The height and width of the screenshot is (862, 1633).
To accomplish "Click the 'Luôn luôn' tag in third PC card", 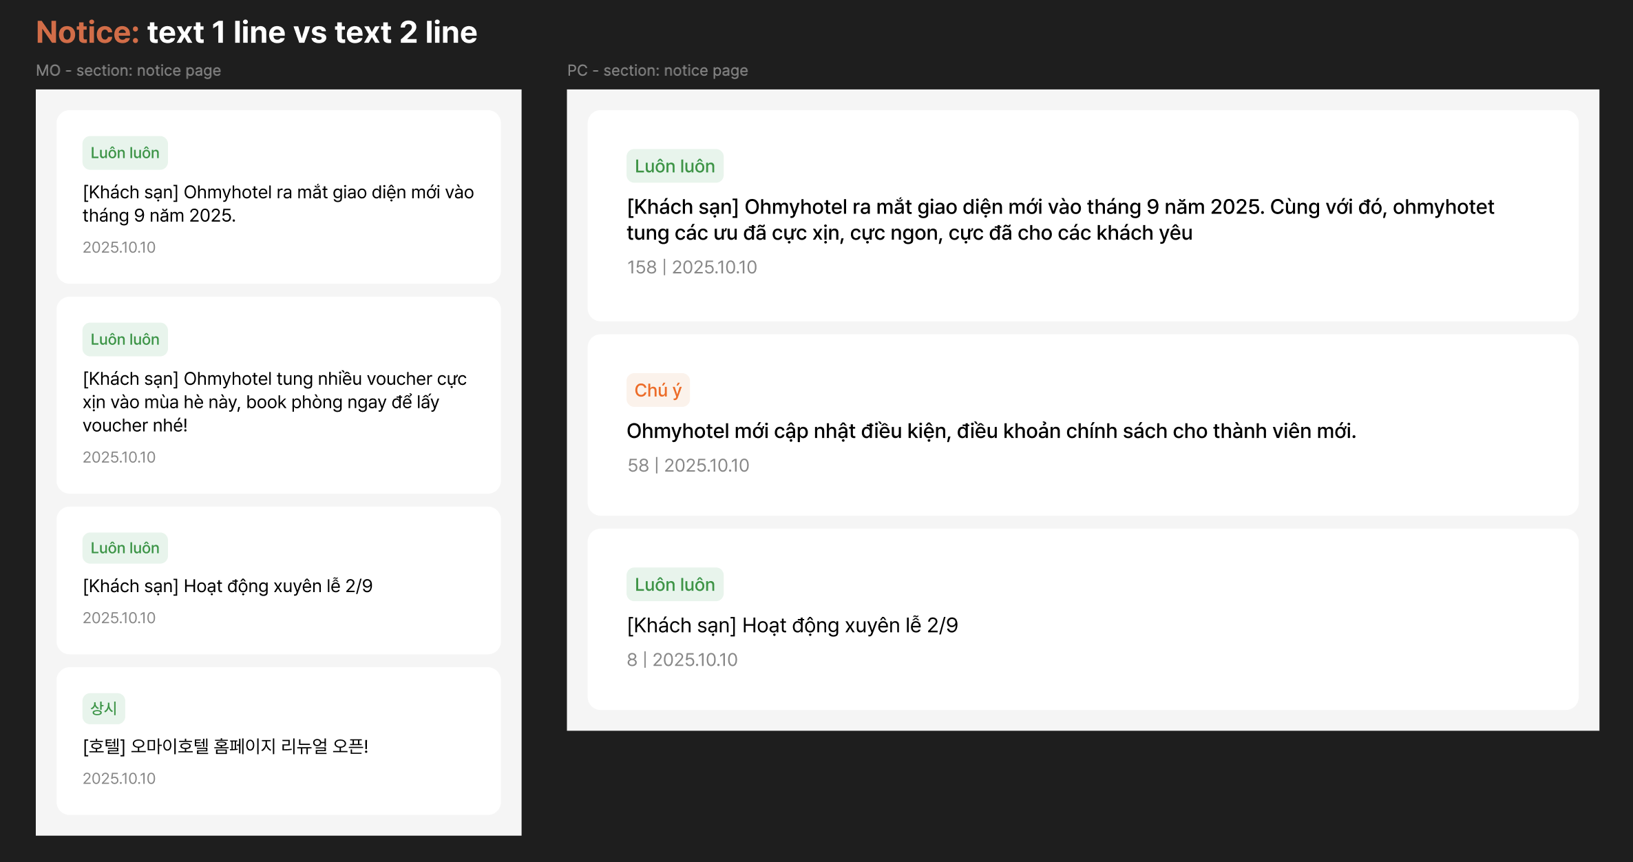I will 675,585.
